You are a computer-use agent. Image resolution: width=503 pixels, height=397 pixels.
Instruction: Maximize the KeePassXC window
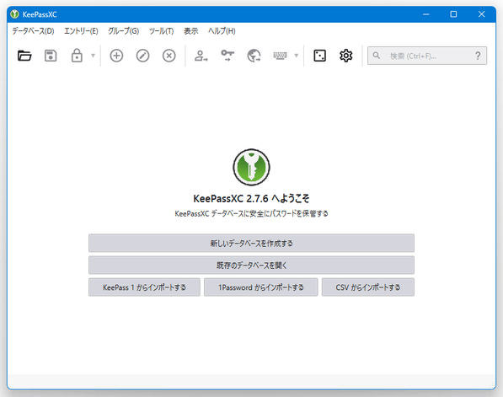point(453,14)
